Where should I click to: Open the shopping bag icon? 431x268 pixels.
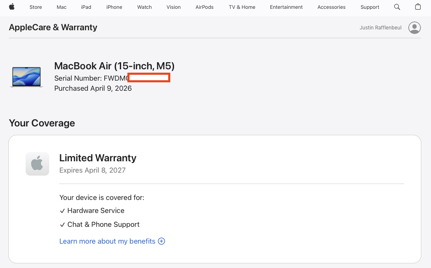coord(418,7)
